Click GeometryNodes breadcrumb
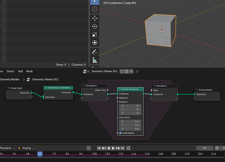The height and width of the screenshot is (162, 225). coord(9,80)
